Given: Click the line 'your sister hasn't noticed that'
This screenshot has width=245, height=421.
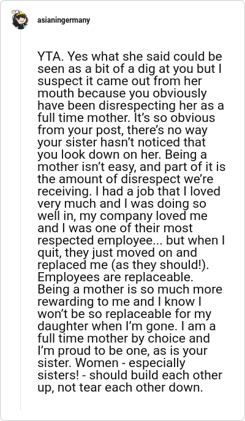Looking at the screenshot, I should 121,143.
